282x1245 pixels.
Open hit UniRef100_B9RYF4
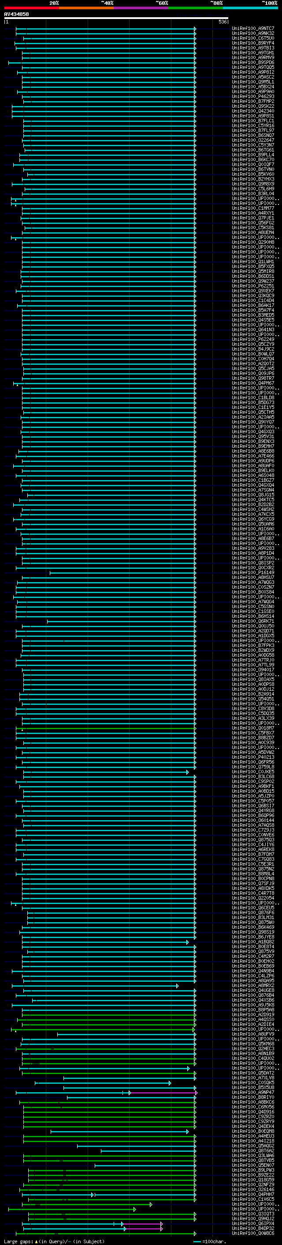[253, 43]
